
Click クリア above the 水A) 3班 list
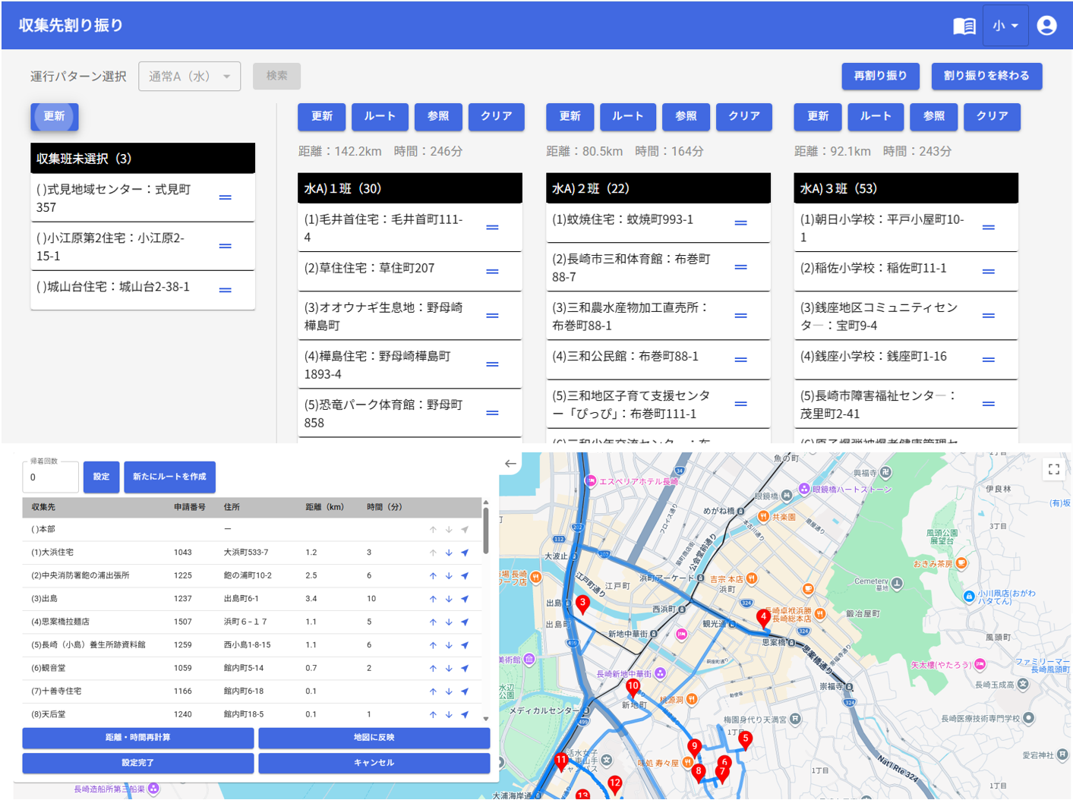click(993, 116)
